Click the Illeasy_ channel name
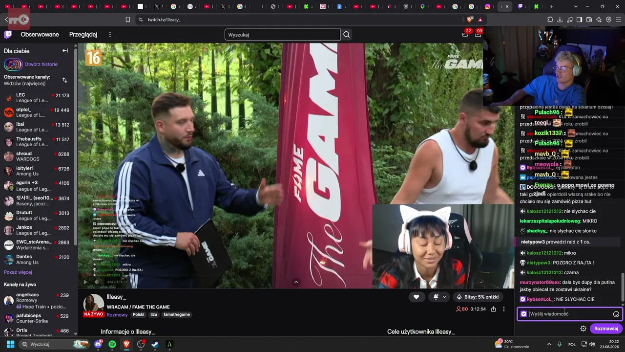Image resolution: width=625 pixels, height=352 pixels. tap(117, 297)
